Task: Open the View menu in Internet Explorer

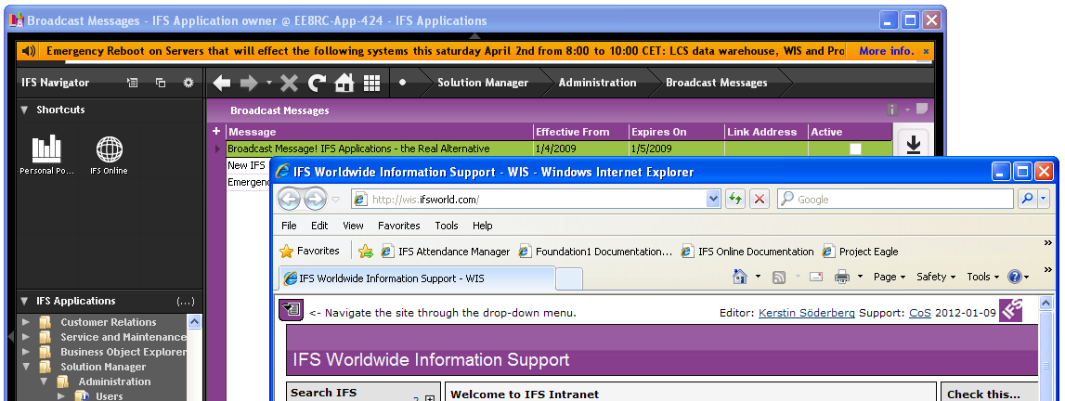Action: (x=353, y=226)
